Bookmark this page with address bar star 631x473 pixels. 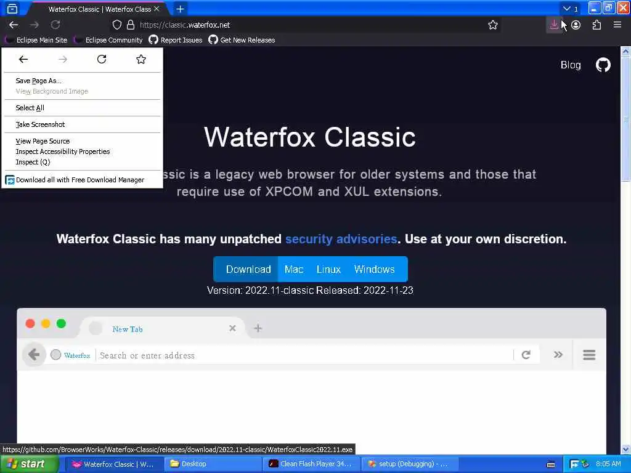coord(492,25)
